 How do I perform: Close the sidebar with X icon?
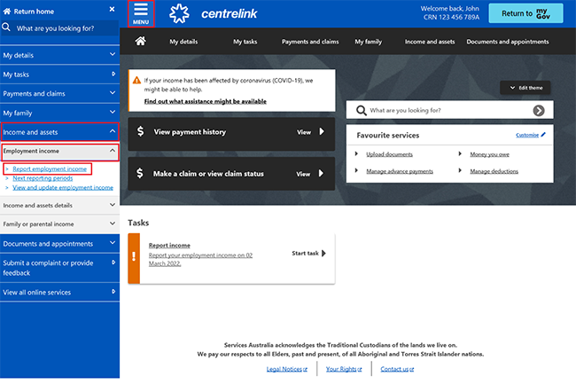[x=111, y=9]
